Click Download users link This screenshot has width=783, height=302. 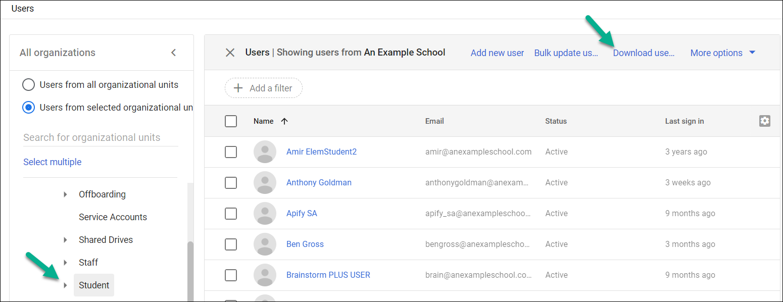644,53
